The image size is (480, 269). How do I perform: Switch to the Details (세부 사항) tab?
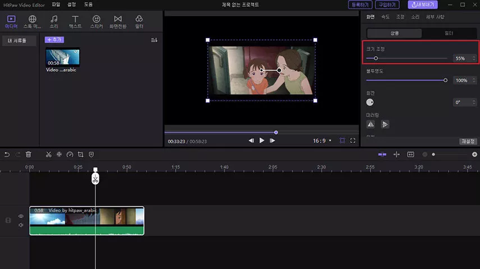point(435,17)
